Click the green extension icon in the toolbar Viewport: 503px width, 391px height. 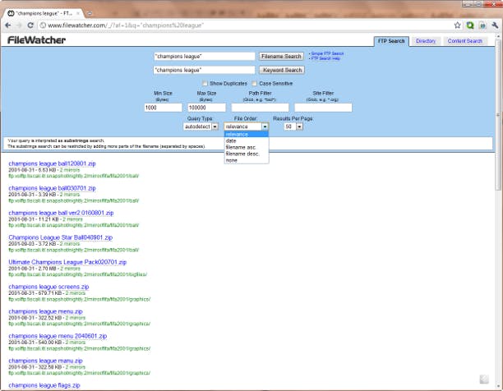pos(470,25)
